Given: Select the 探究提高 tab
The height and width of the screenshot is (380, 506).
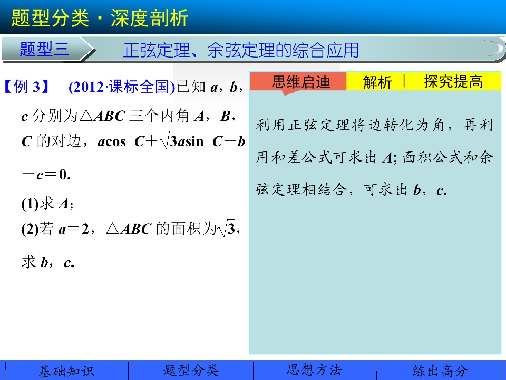Looking at the screenshot, I should click(453, 82).
